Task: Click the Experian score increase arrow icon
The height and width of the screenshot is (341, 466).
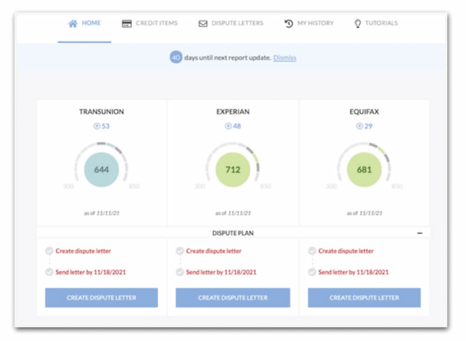Action: [x=228, y=126]
